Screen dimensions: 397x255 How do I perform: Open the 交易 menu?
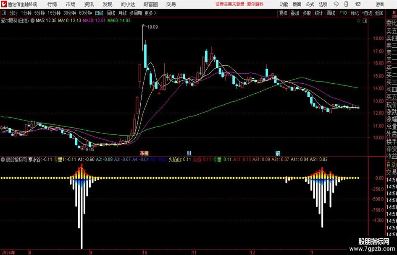(171, 4)
